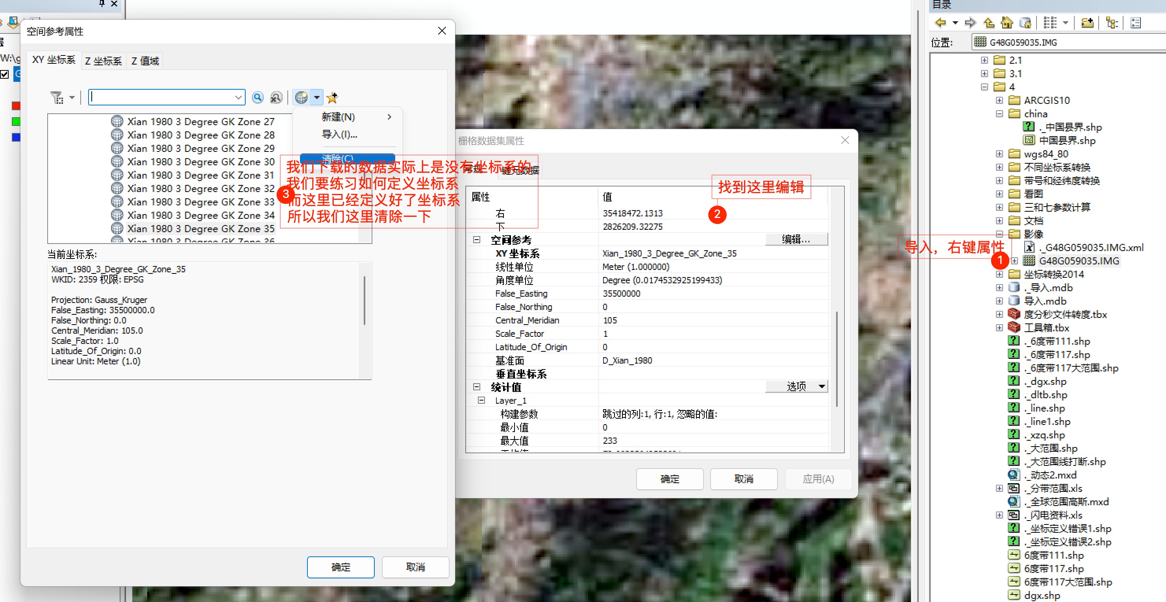
Task: Click the coordinate system search input field
Action: click(162, 97)
